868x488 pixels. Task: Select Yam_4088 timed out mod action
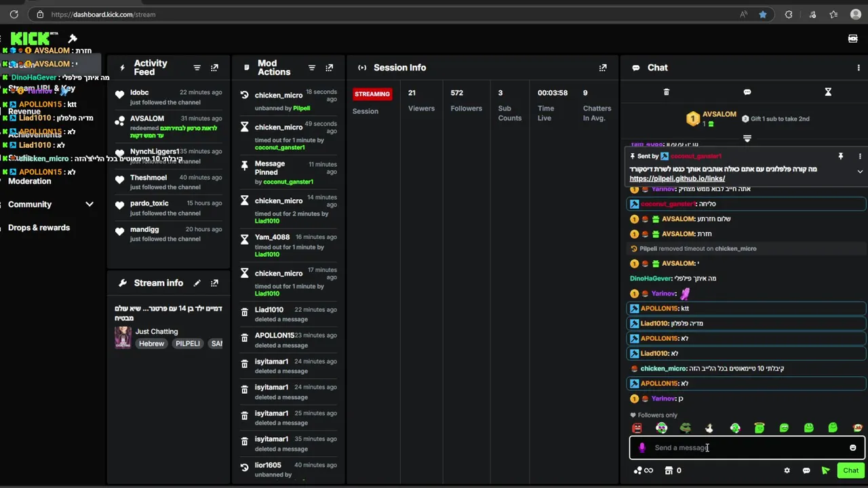pyautogui.click(x=289, y=245)
